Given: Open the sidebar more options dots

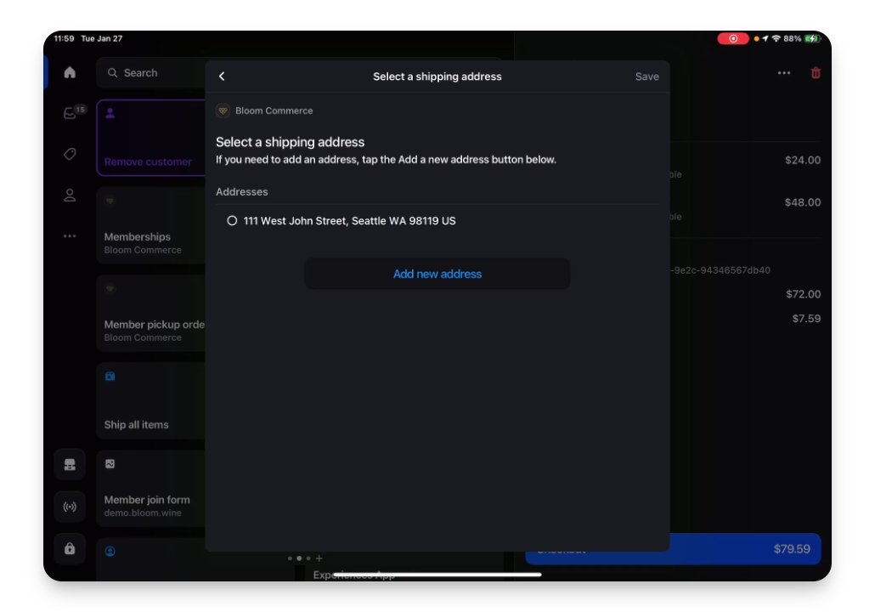Looking at the screenshot, I should (70, 236).
